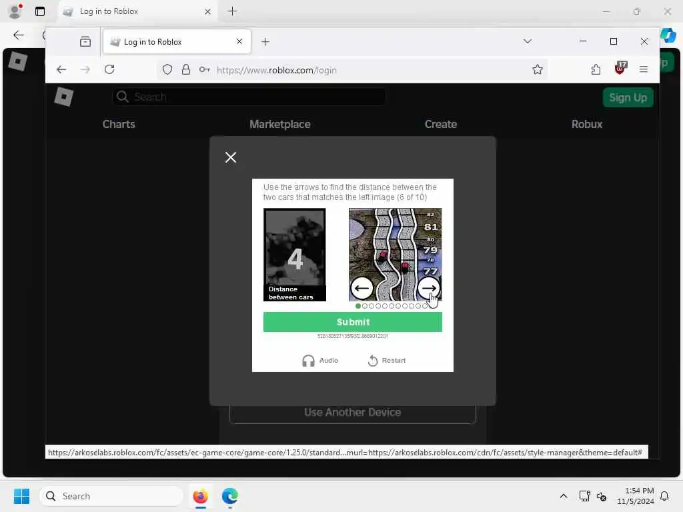Open Firefox View icon
The width and height of the screenshot is (683, 512).
pos(85,42)
